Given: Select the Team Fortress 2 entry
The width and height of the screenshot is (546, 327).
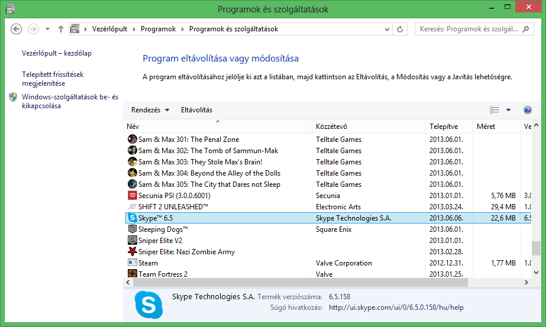Looking at the screenshot, I should coord(163,274).
